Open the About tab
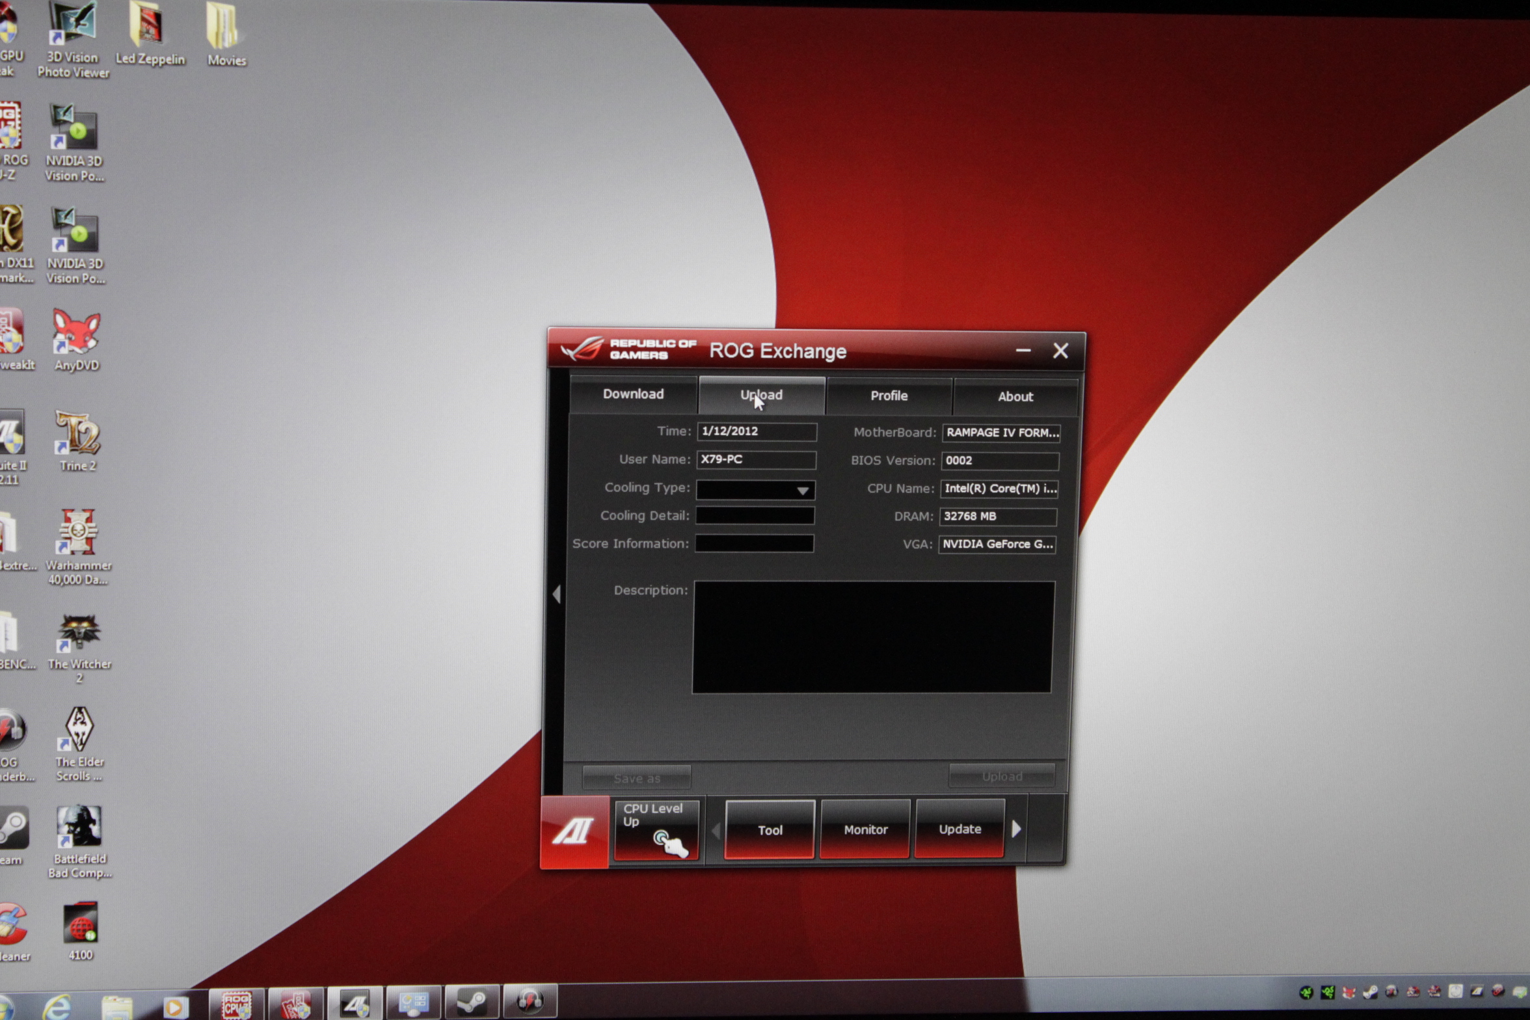This screenshot has height=1020, width=1530. (1015, 396)
